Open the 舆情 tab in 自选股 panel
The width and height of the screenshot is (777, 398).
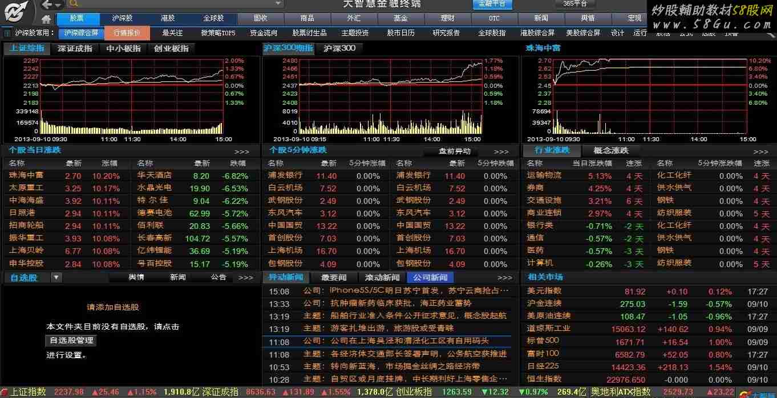coord(136,277)
